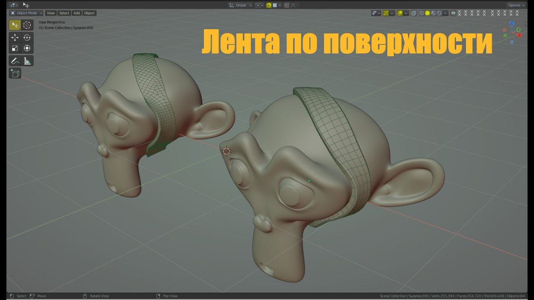Select the 3D Cursor tool
This screenshot has height=300, width=534.
click(27, 25)
